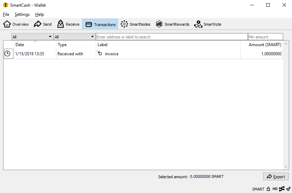Select the Transactions tab
Viewport: 292px width, 193px height.
tap(100, 24)
